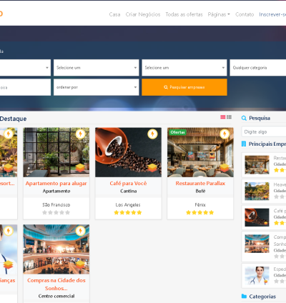
Task: Open the coffee beans thumbnail in sidebar
Action: (x=257, y=217)
